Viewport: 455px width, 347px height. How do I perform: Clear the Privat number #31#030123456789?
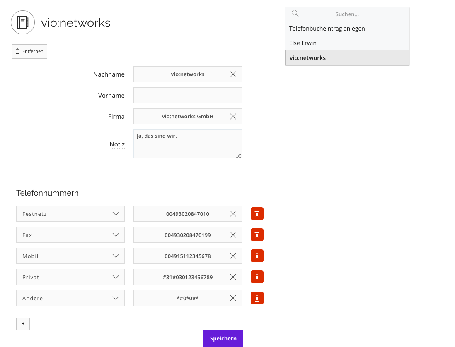(x=233, y=277)
